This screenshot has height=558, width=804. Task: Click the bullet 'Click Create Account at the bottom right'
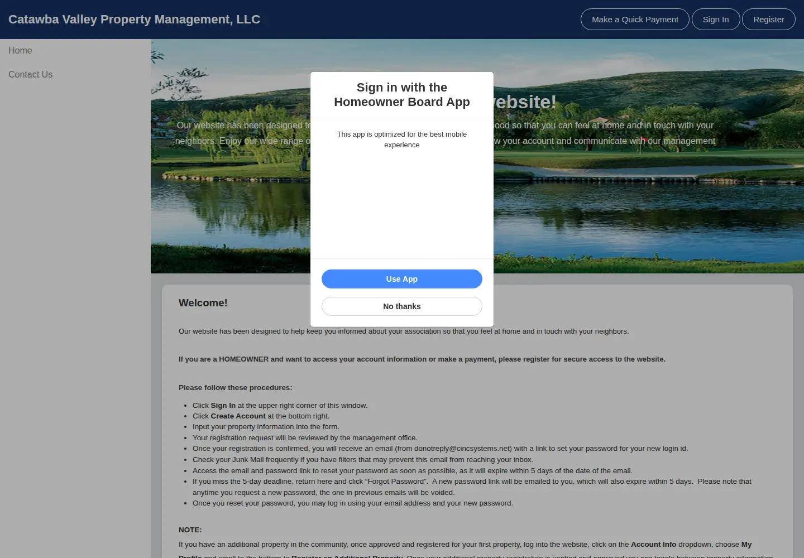[261, 416]
